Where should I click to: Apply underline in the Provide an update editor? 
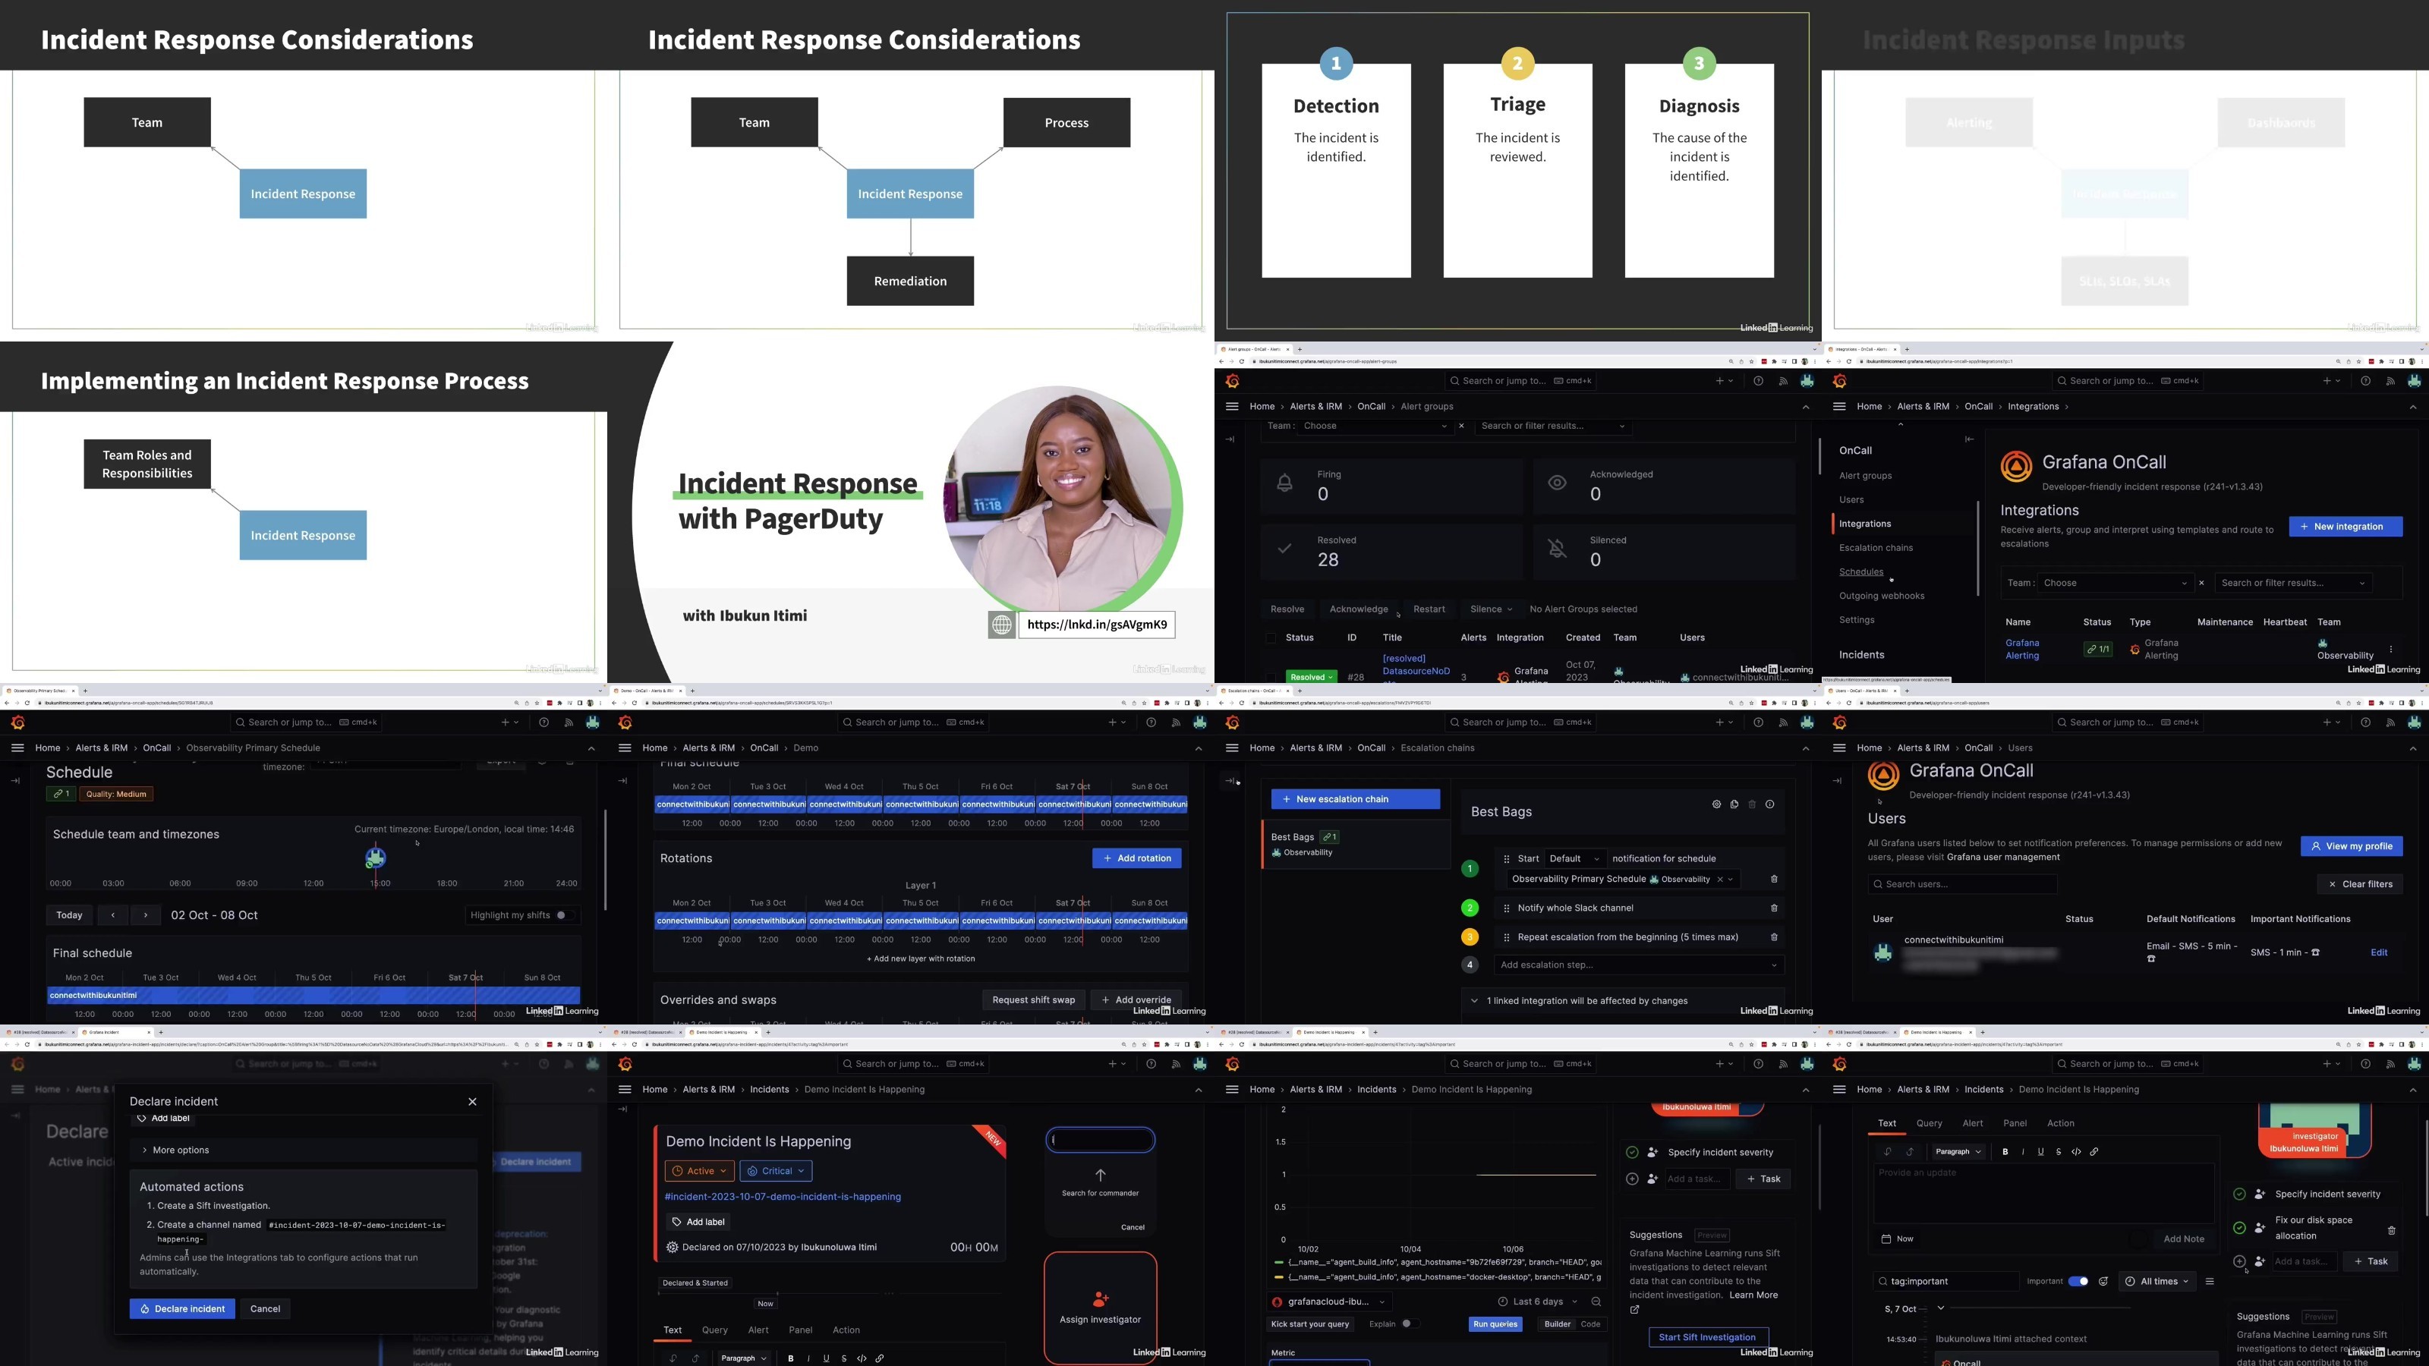tap(2040, 1152)
